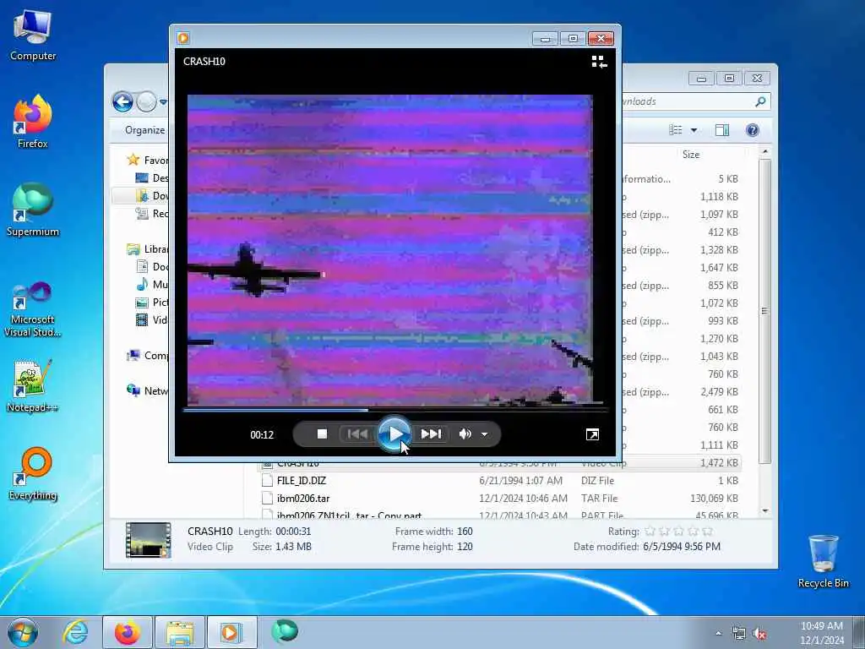Switch to Windows Explorer taskbar button
Image resolution: width=865 pixels, height=649 pixels.
180,632
